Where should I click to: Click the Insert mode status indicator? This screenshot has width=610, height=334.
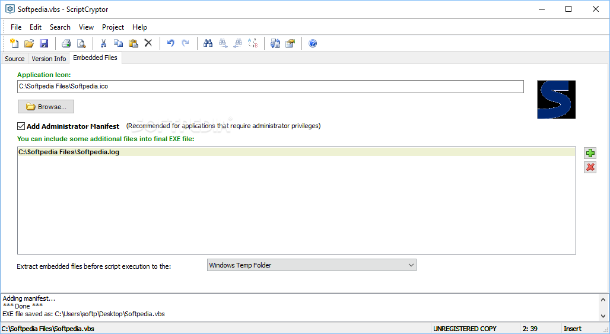point(573,329)
